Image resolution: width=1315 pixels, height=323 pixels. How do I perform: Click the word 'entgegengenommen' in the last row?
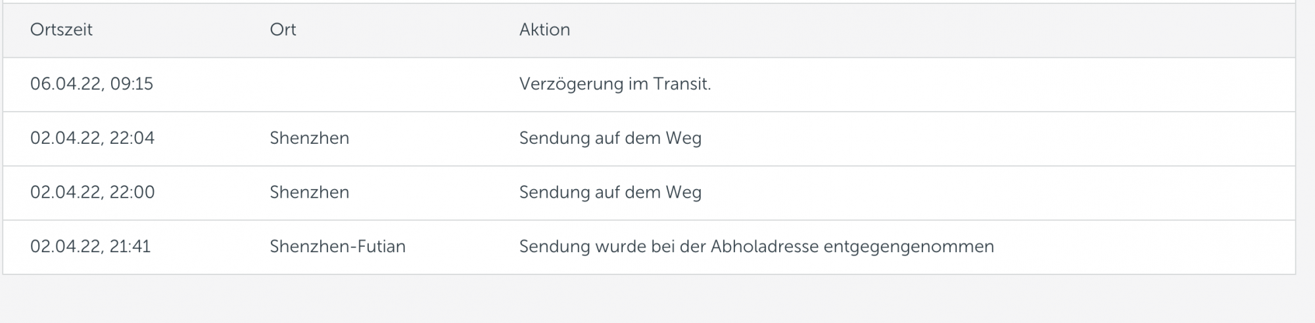click(x=909, y=247)
